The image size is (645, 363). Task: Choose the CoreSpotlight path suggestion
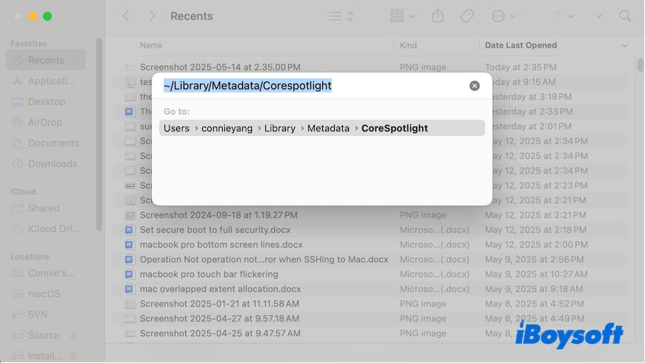tap(322, 128)
